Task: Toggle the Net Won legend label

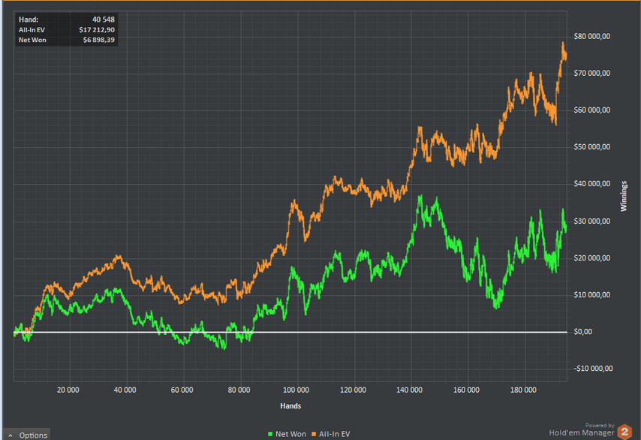Action: tap(292, 434)
